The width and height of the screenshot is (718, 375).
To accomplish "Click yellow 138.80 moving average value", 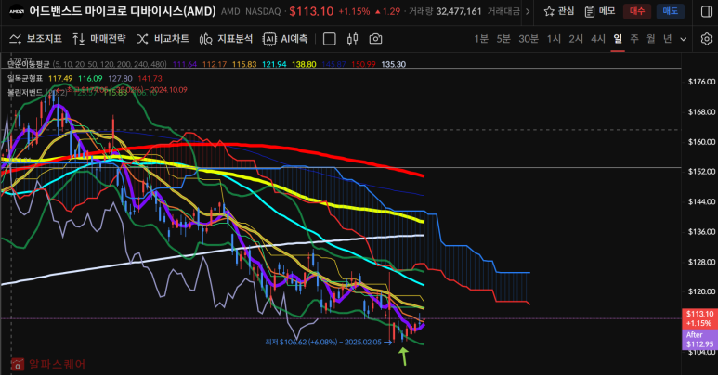I will pos(304,64).
